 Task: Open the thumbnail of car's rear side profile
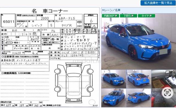pyautogui.click(x=139, y=98)
